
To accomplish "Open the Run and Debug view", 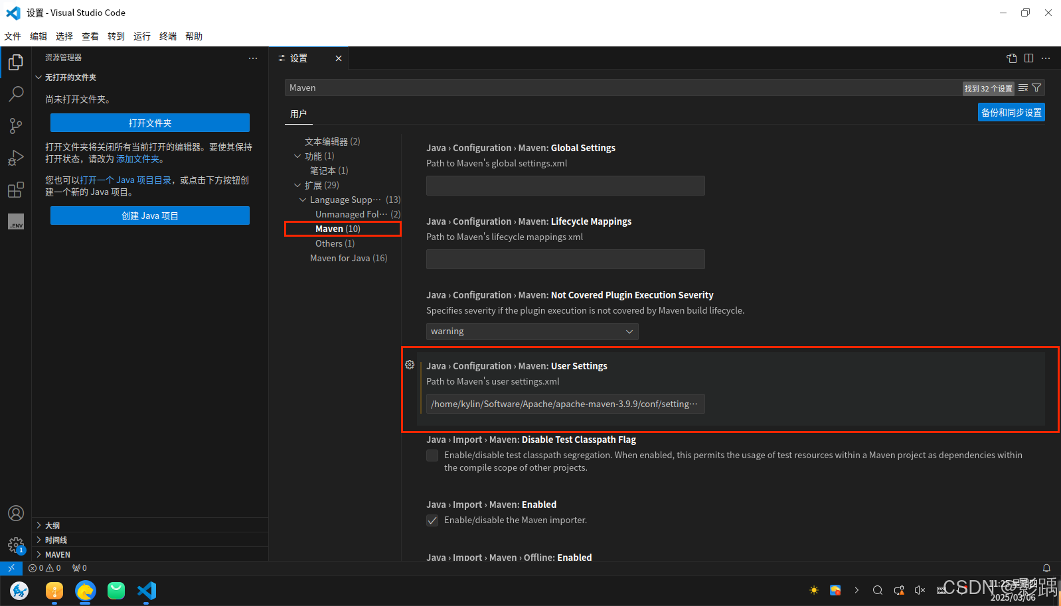I will 16,158.
